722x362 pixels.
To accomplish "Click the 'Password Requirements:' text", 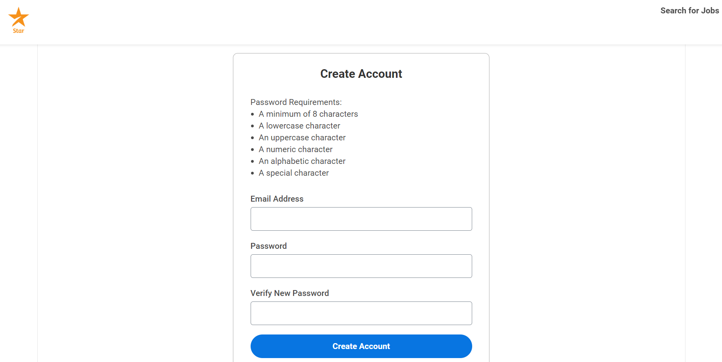I will tap(296, 102).
